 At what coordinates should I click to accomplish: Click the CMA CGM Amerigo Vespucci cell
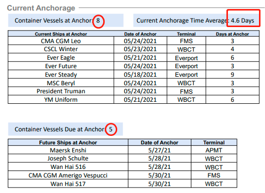pos(68,175)
